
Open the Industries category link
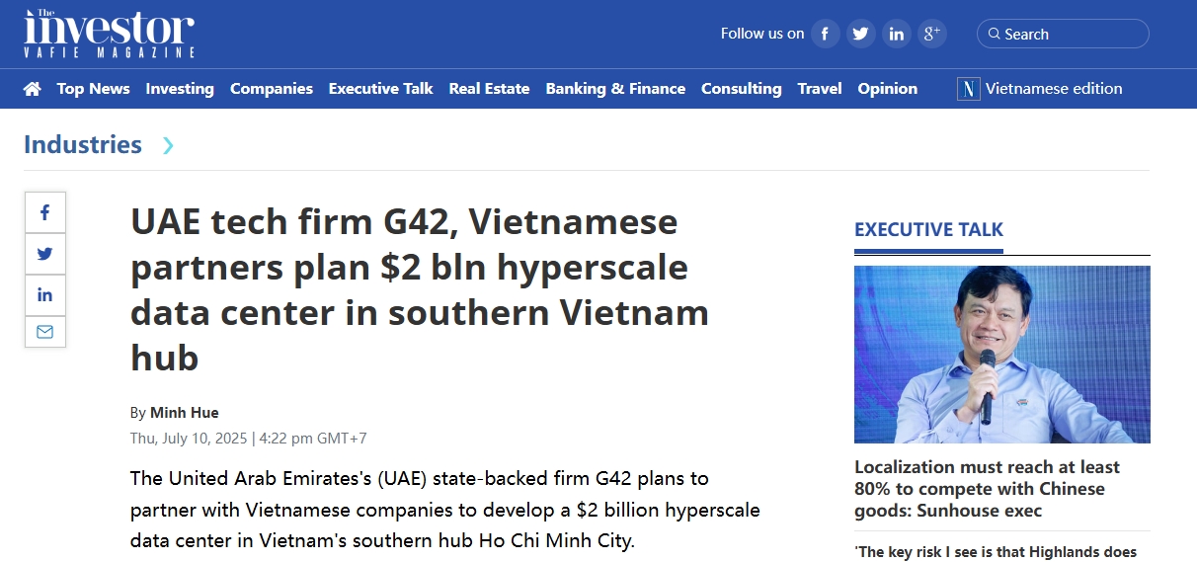83,145
